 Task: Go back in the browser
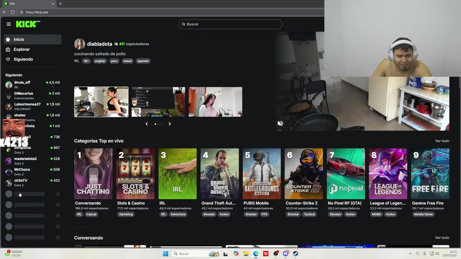(4, 12)
